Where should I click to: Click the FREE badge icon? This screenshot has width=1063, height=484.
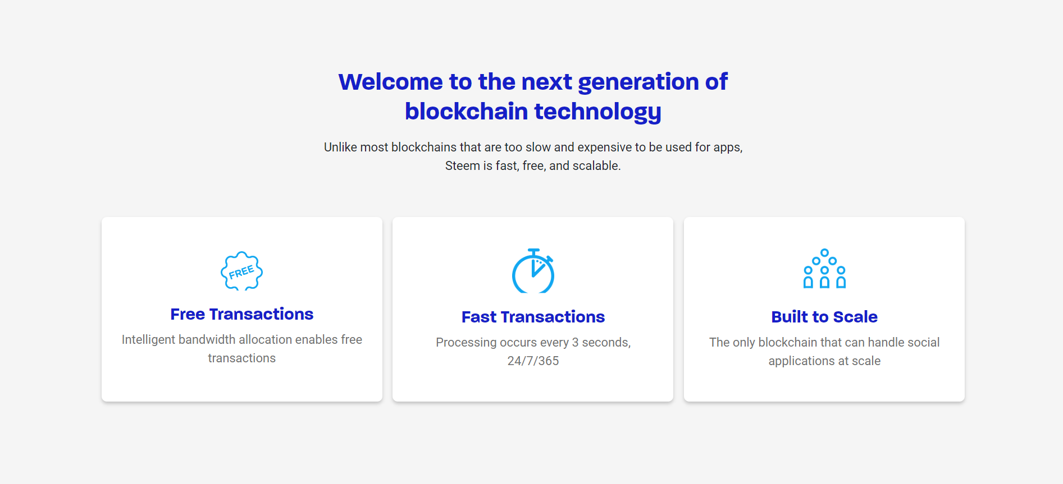[241, 271]
